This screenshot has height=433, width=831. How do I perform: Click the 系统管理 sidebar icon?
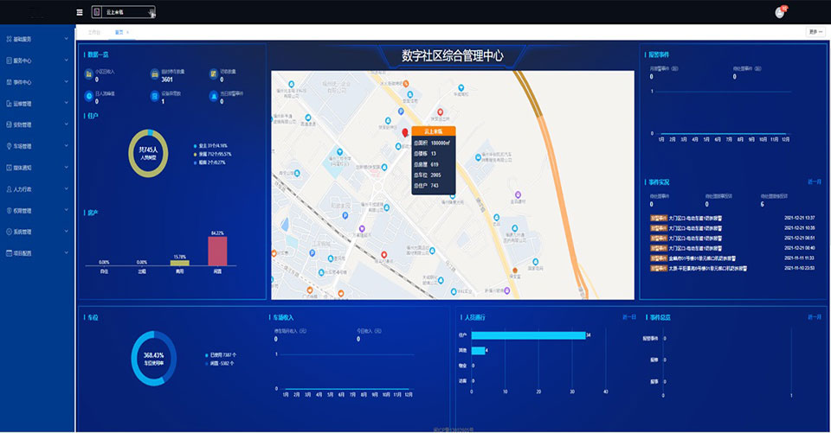pyautogui.click(x=8, y=232)
